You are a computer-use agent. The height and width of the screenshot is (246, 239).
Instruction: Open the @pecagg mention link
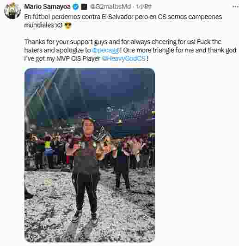pos(105,50)
